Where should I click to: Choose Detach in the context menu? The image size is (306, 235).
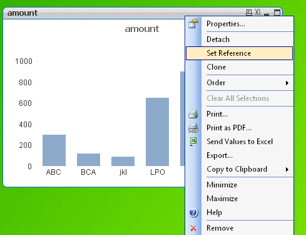tap(239, 39)
